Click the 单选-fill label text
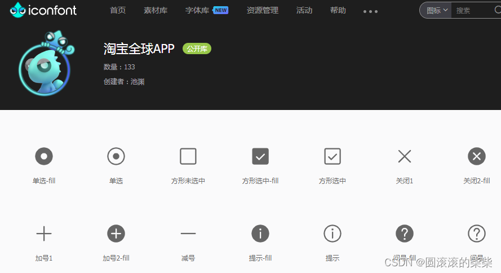This screenshot has height=273, width=501. [x=44, y=181]
